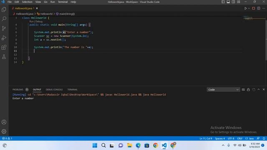
Task: Open the Extensions view
Action: 4,47
